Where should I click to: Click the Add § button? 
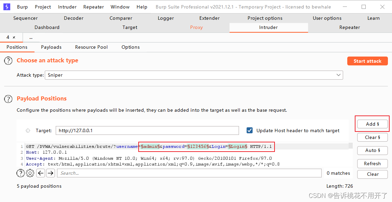pyautogui.click(x=373, y=124)
